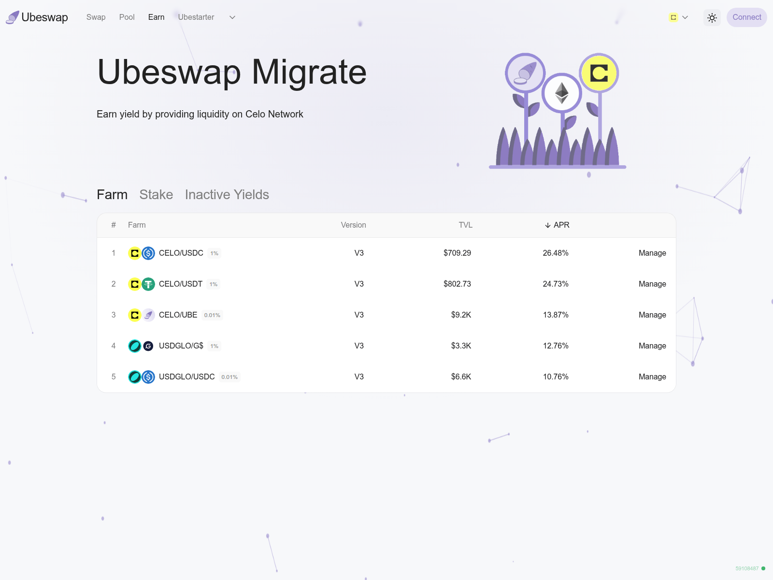Go to Ubestarter
The image size is (773, 580).
click(196, 17)
